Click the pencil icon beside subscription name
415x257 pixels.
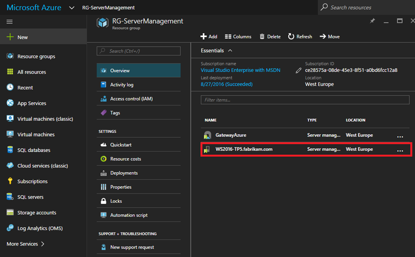(299, 70)
